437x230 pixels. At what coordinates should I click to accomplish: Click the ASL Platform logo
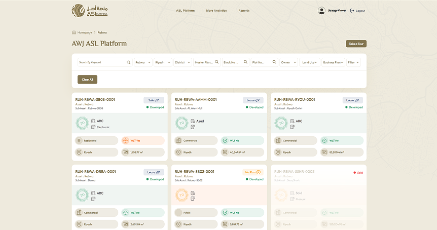pos(89,11)
